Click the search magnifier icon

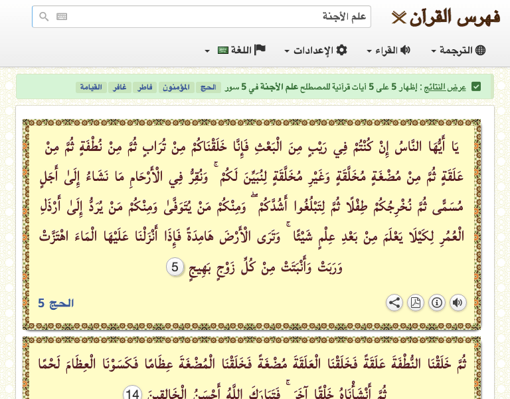coord(44,16)
